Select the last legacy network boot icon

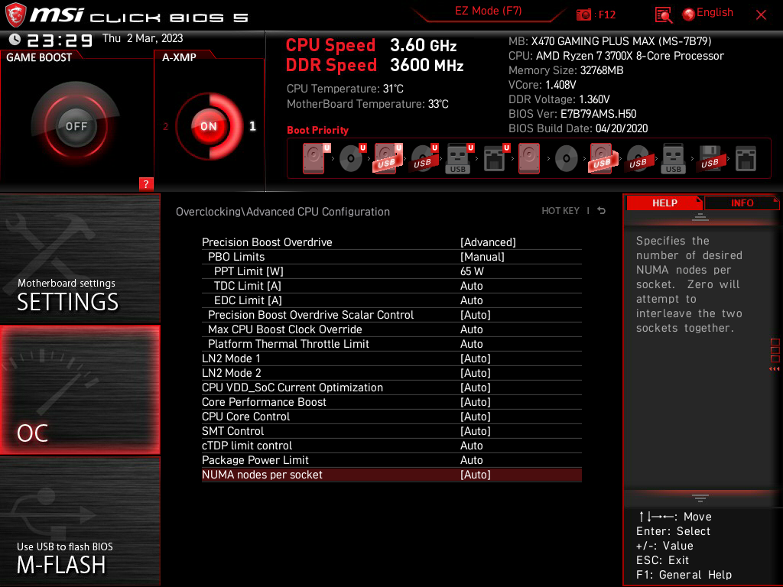click(x=746, y=159)
